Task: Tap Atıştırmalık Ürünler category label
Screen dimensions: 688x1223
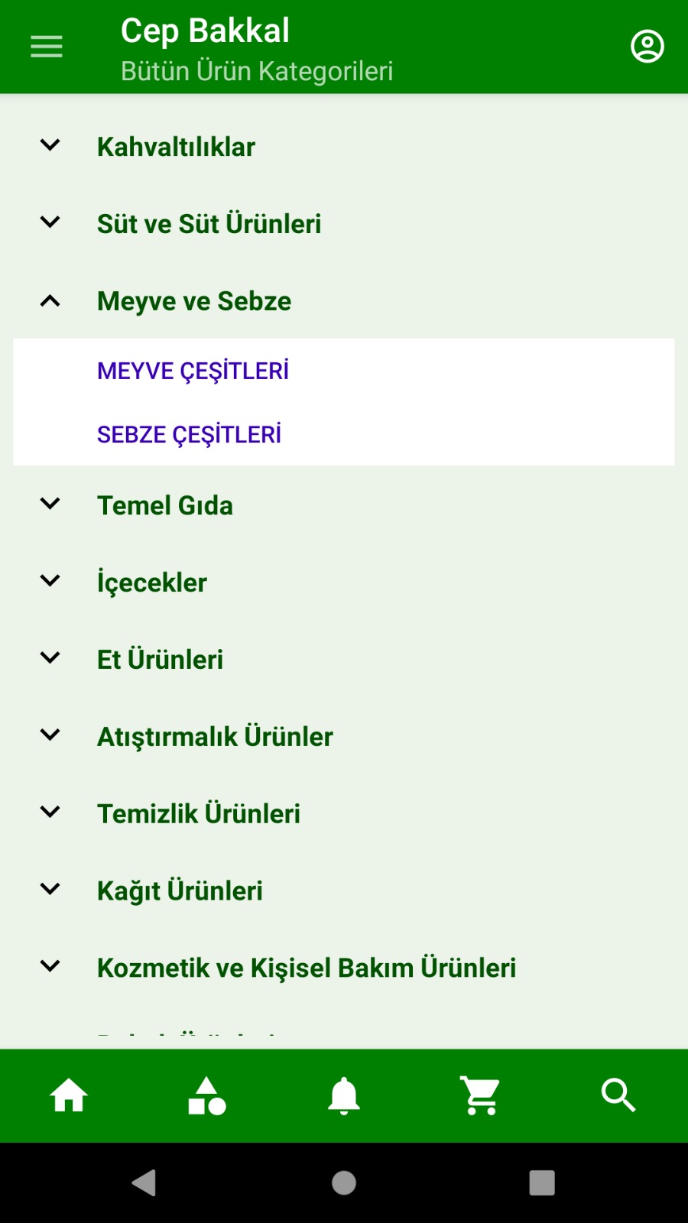Action: (x=215, y=736)
